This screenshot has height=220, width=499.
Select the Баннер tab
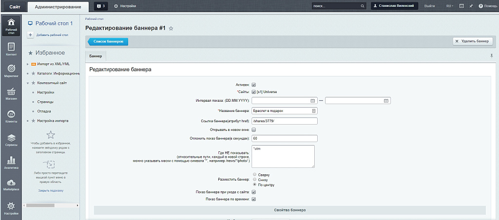tap(96, 56)
